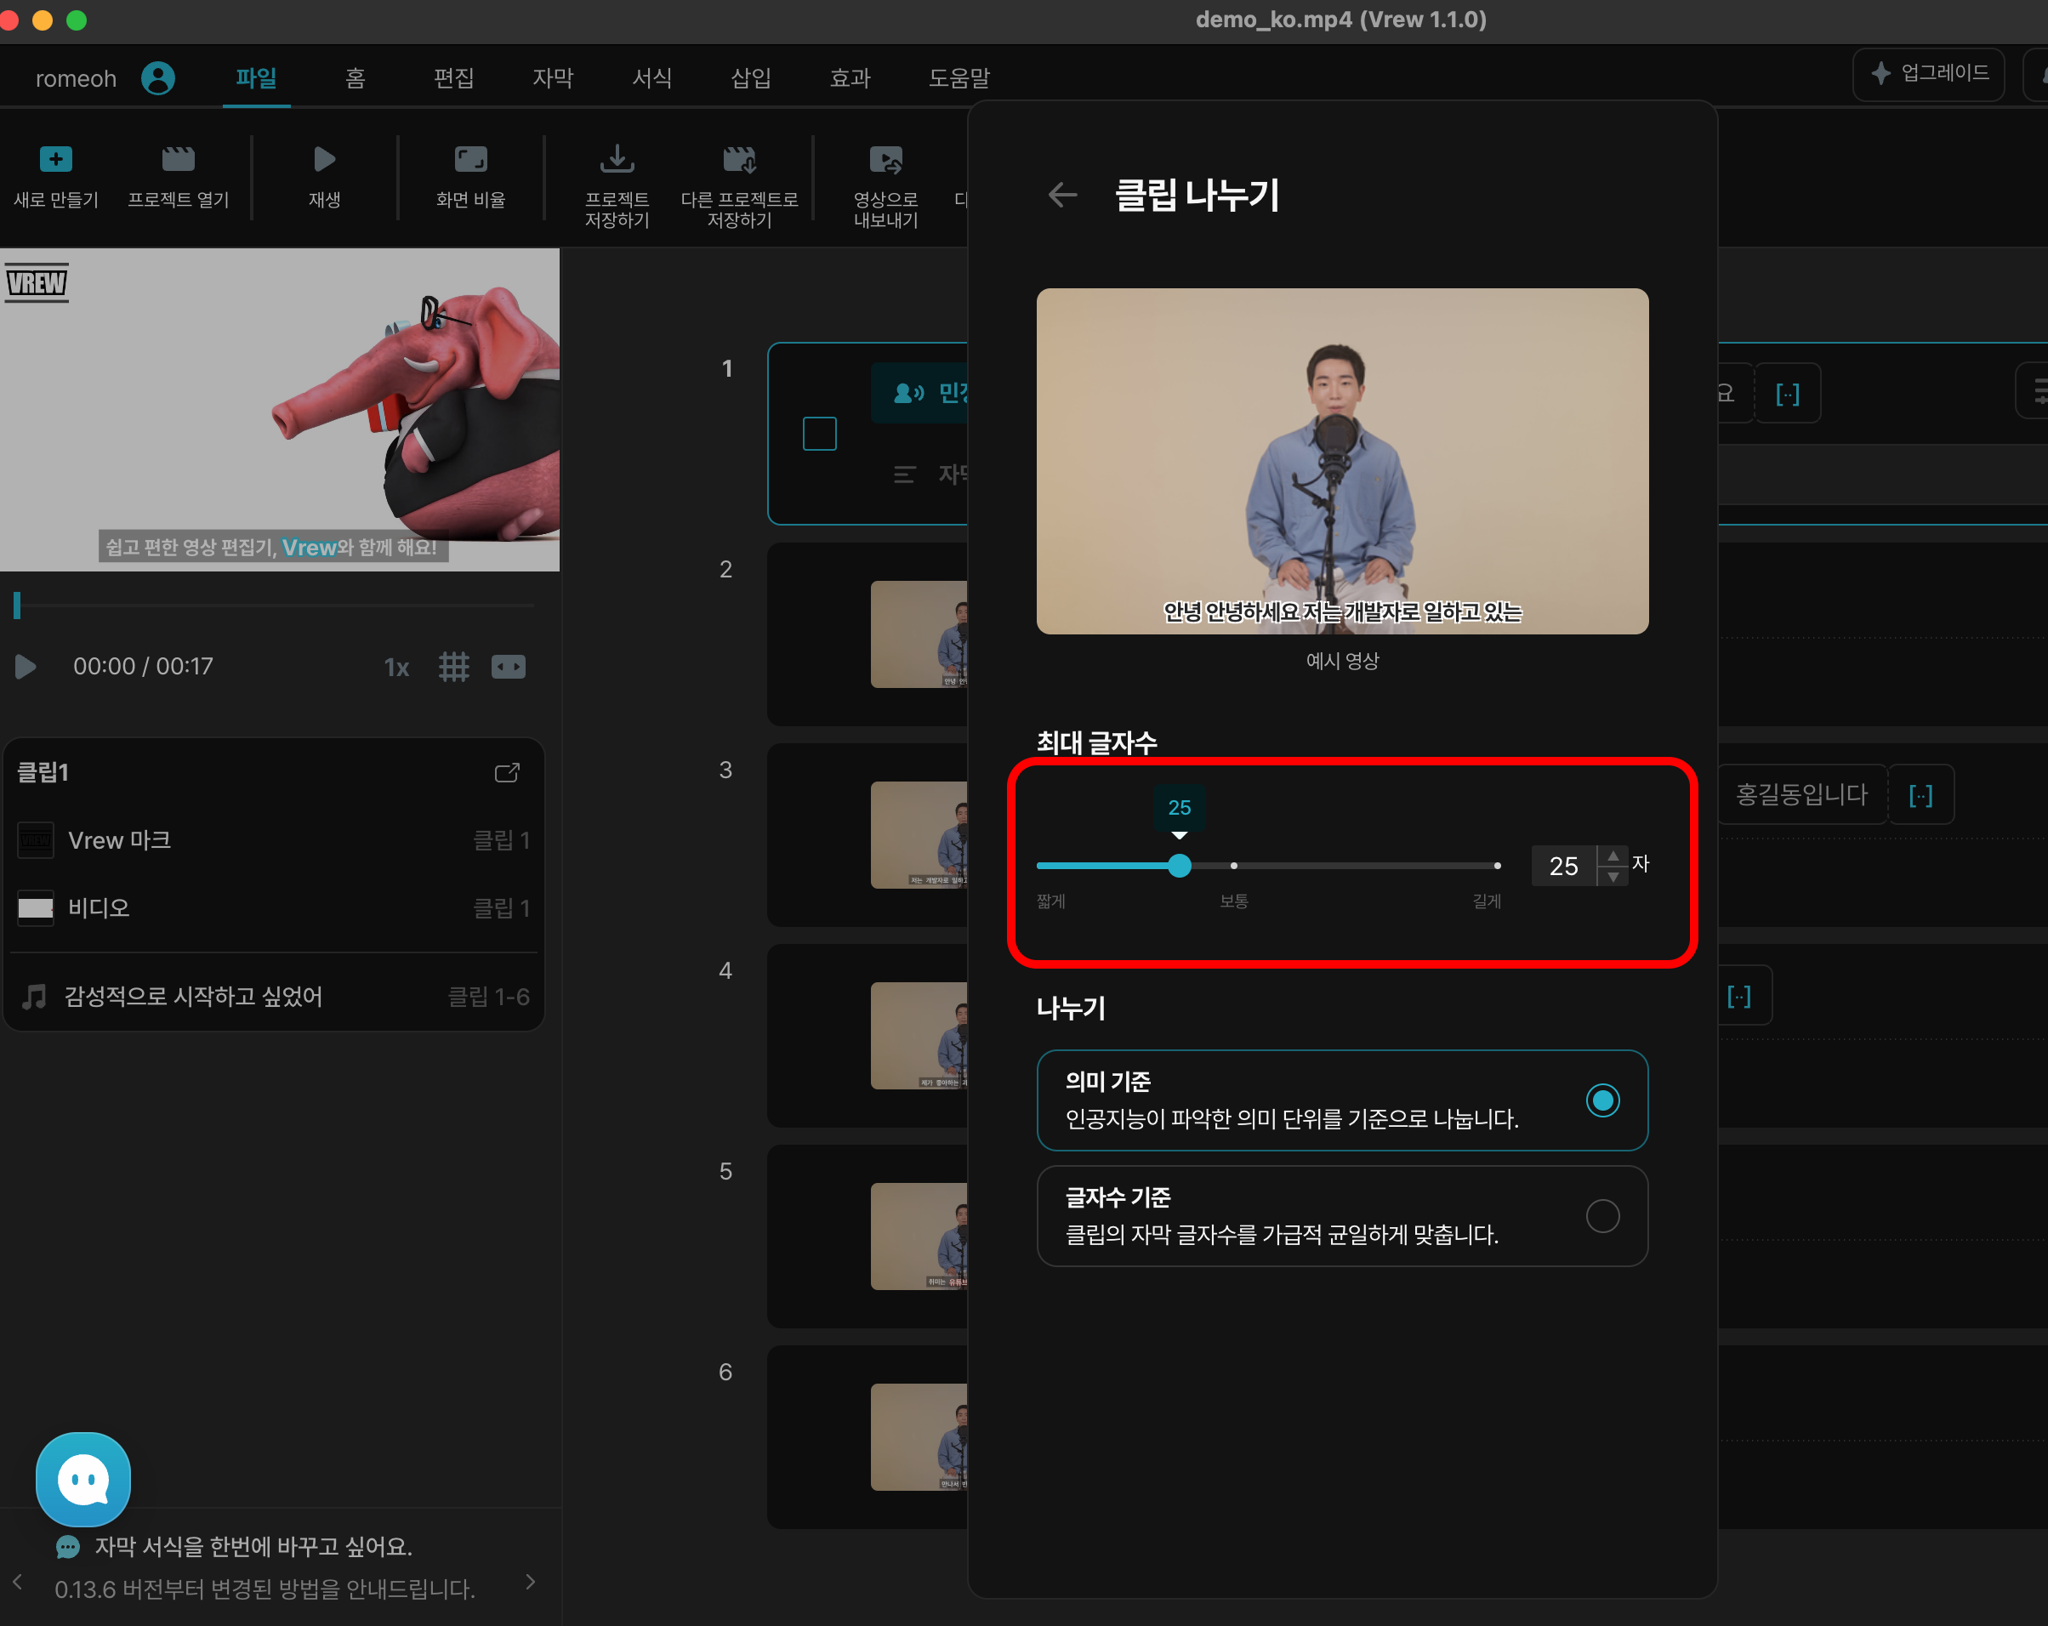Open the chat support bubble icon
The height and width of the screenshot is (1626, 2048).
pos(83,1479)
